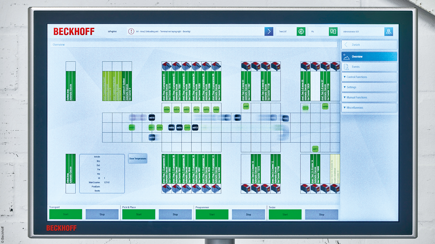This screenshot has height=244, width=435.
Task: Select shuttle marker m013 on the transport track
Action: (195, 127)
